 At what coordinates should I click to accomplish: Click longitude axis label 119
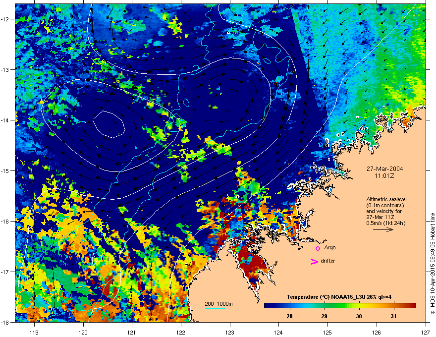[x=34, y=332]
